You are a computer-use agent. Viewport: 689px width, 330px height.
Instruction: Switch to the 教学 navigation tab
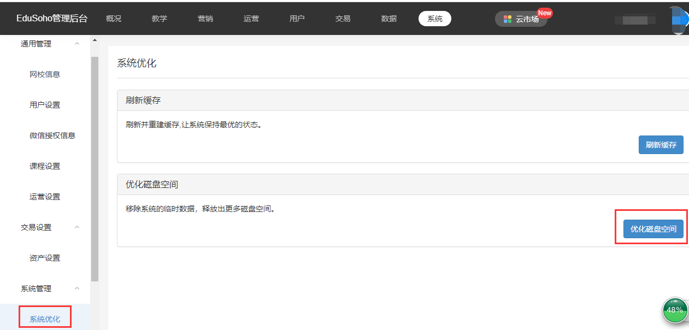tap(160, 19)
